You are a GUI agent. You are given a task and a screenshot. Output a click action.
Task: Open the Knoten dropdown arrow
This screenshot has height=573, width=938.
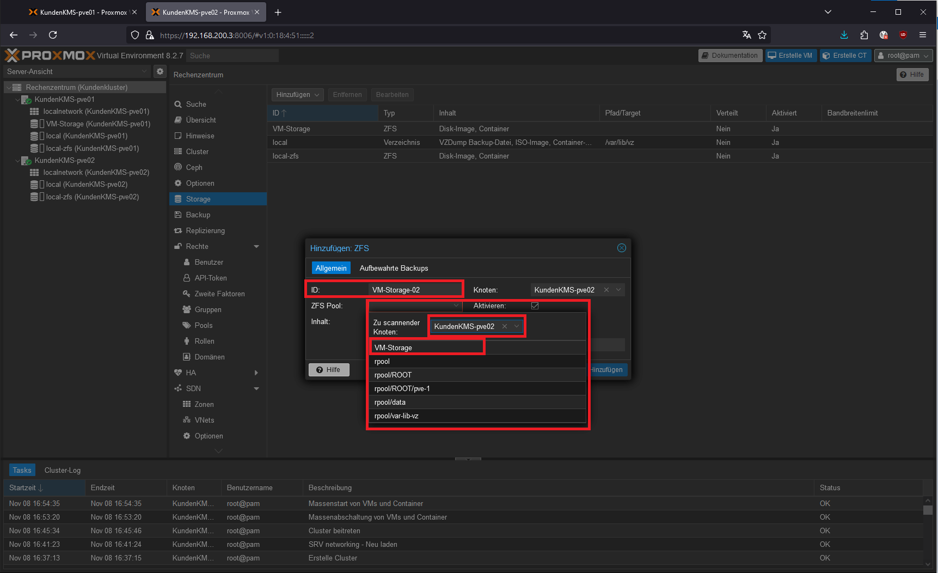pos(618,290)
